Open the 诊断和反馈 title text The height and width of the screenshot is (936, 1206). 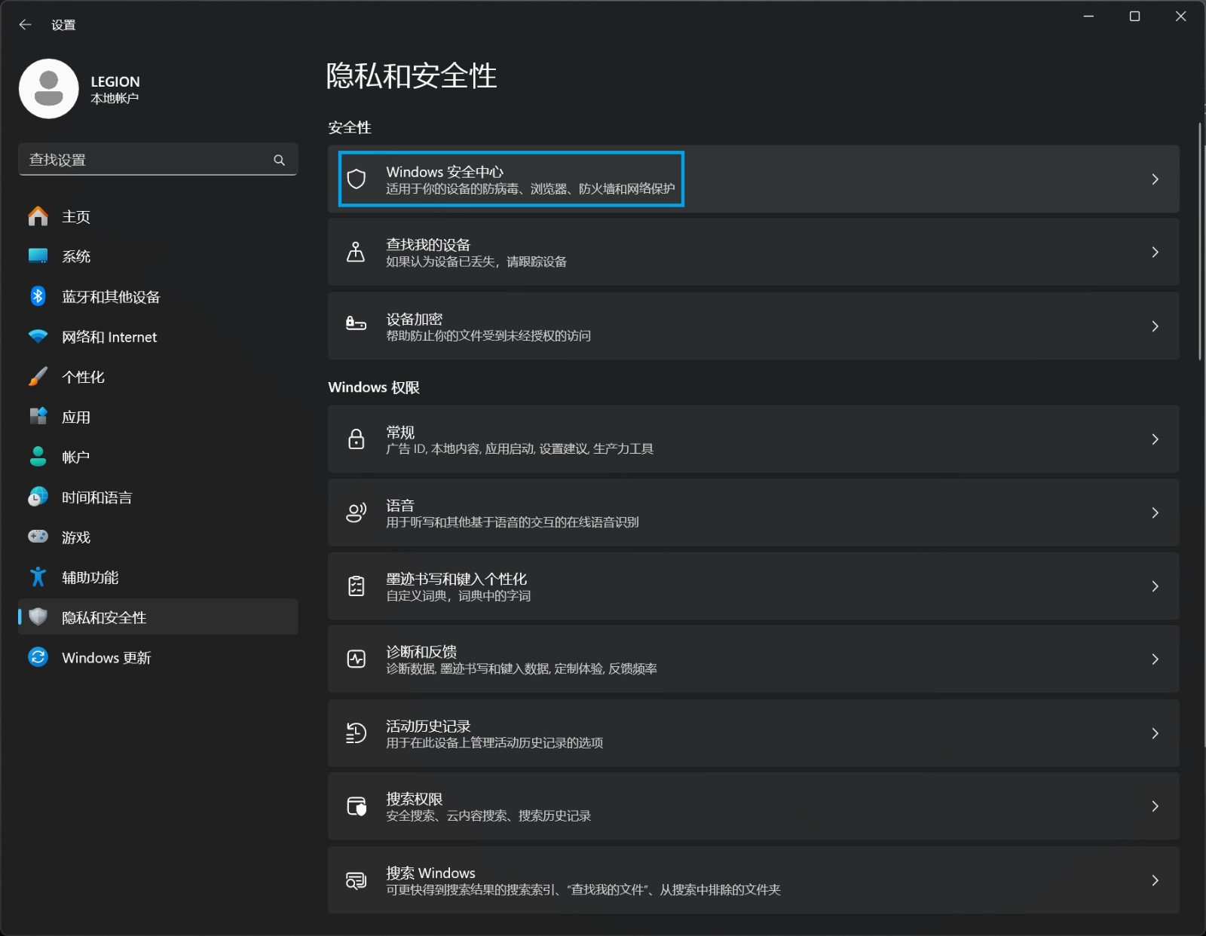(421, 651)
